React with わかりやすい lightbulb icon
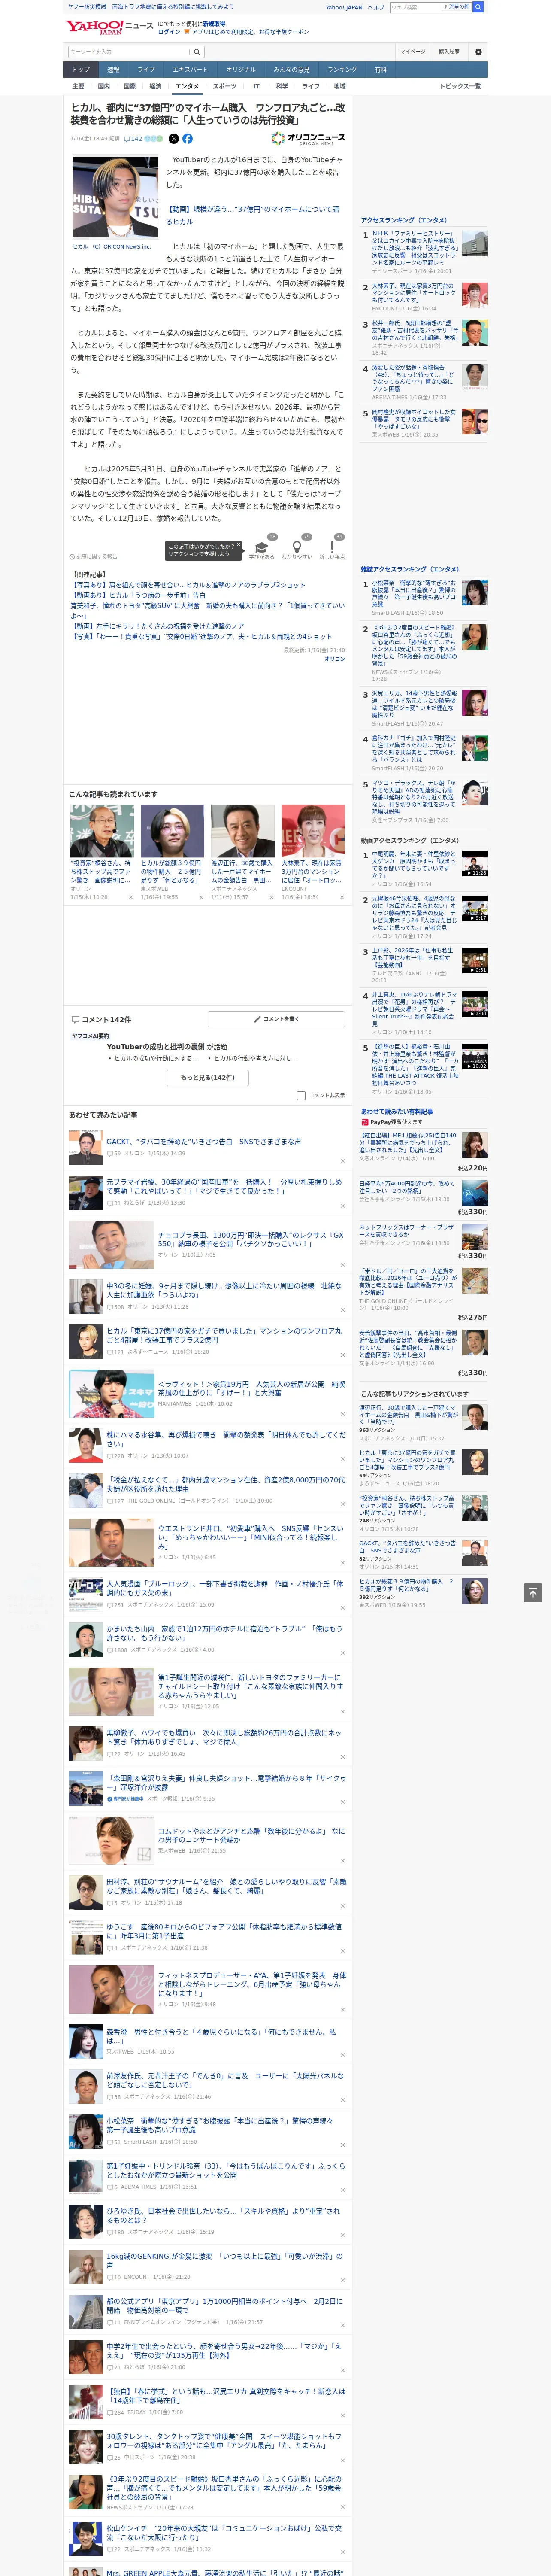Viewport: 551px width, 2576px height. coord(297,548)
